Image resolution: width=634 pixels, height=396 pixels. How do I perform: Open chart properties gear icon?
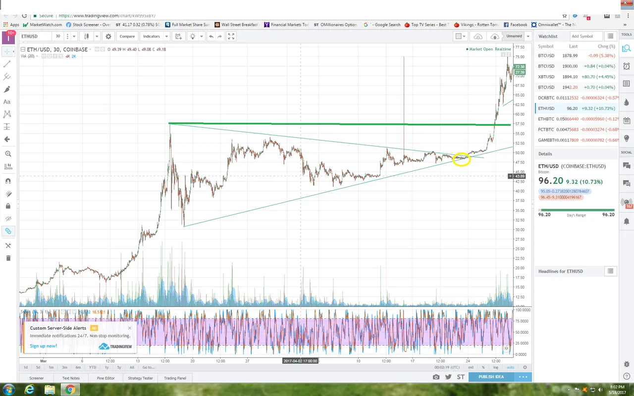[108, 36]
